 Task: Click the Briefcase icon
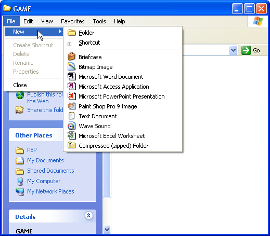(x=71, y=57)
